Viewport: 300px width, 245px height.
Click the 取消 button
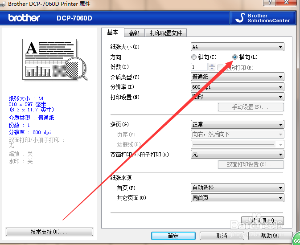(x=222, y=236)
